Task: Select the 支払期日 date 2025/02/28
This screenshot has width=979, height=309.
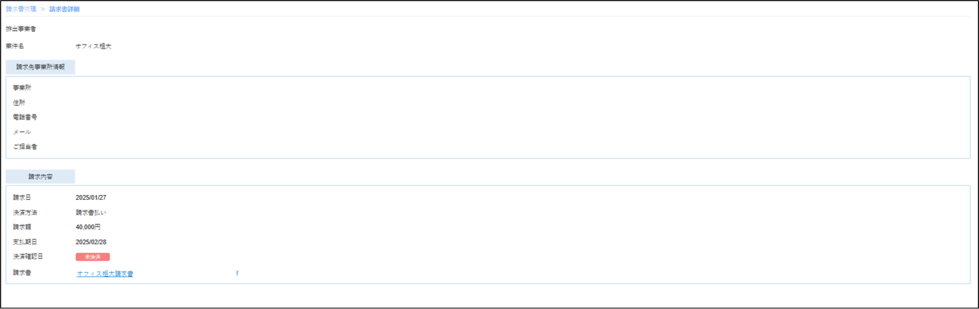Action: pyautogui.click(x=91, y=242)
